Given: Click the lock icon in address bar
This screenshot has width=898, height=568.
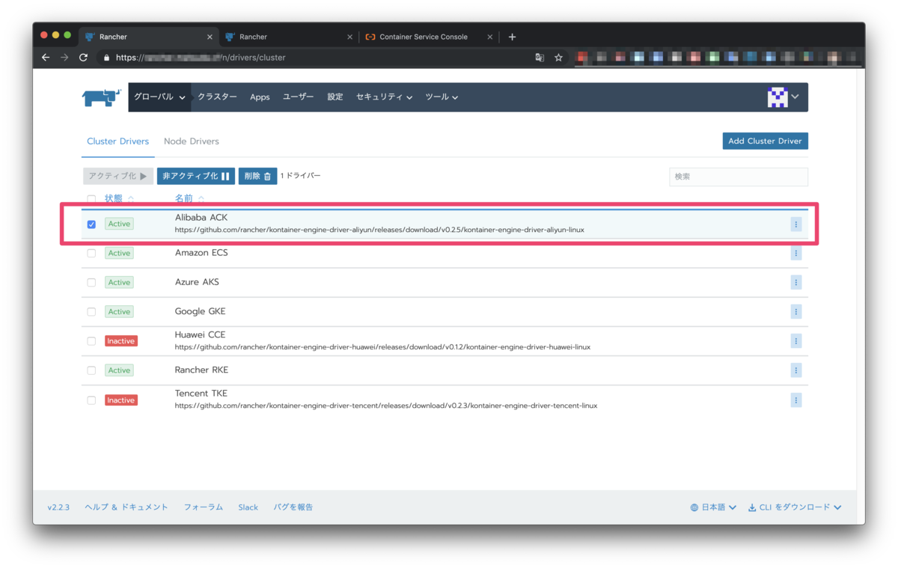Looking at the screenshot, I should click(x=106, y=58).
